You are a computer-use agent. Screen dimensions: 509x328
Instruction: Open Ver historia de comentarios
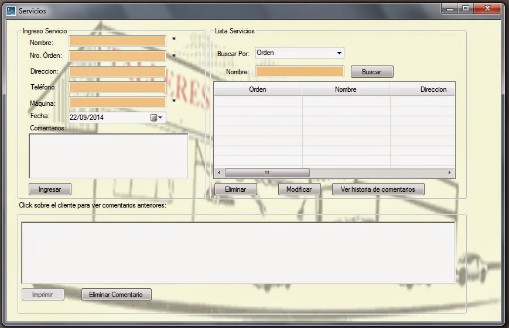click(x=378, y=189)
